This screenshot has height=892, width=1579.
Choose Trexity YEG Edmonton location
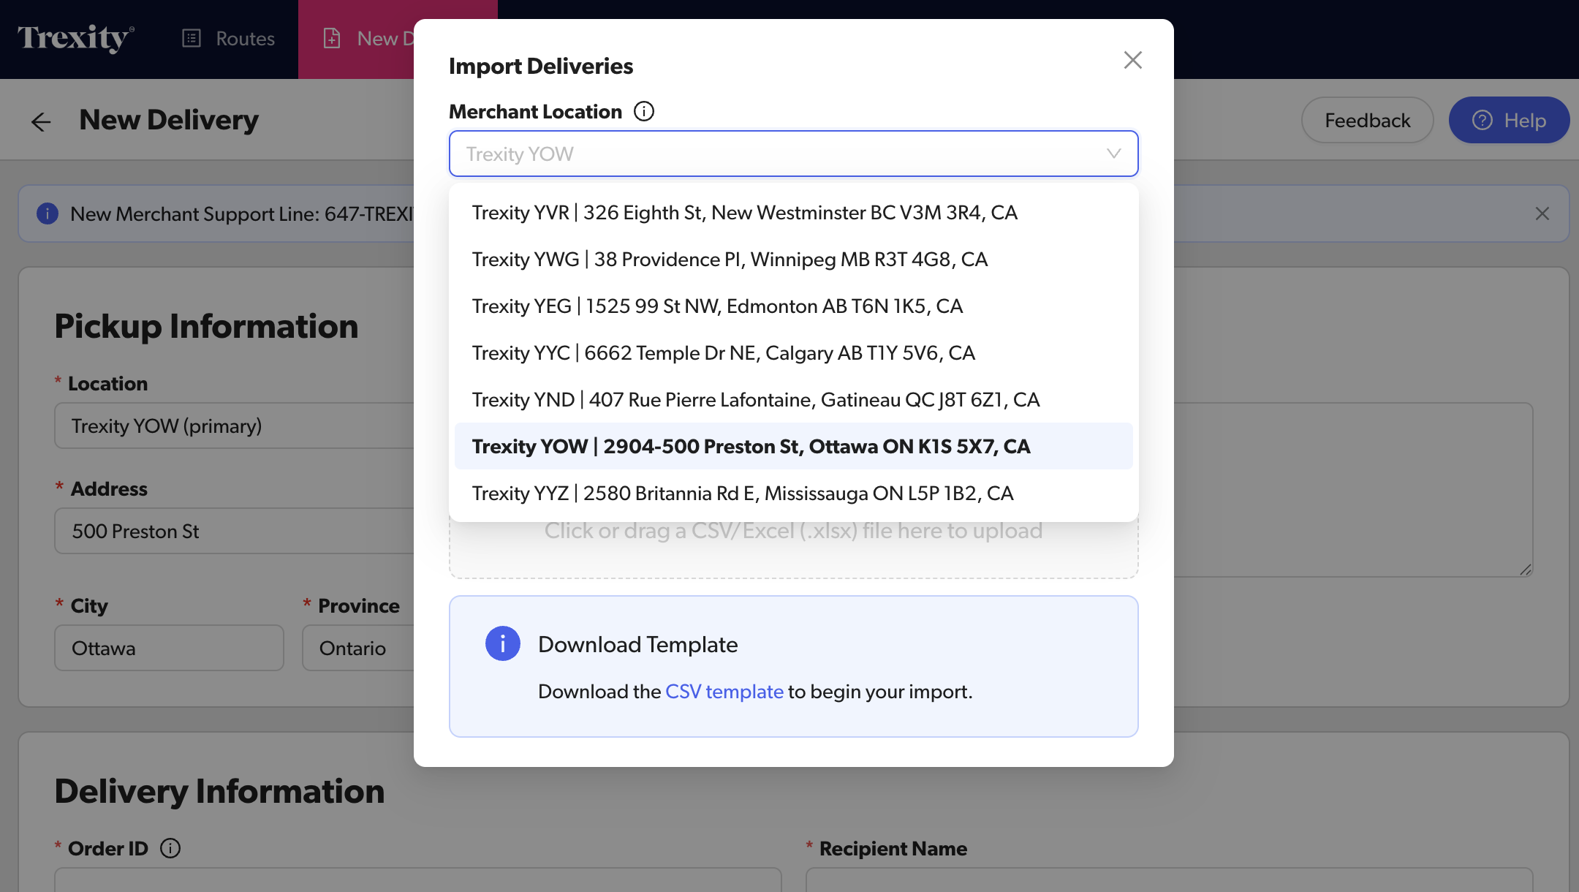(793, 306)
